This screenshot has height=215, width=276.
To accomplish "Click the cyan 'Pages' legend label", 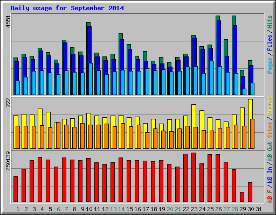I will 270,66.
